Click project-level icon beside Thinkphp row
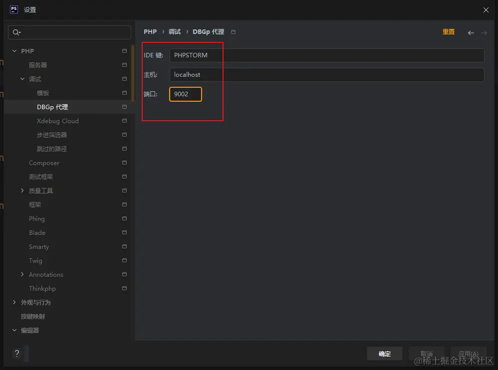The image size is (498, 370). [125, 288]
